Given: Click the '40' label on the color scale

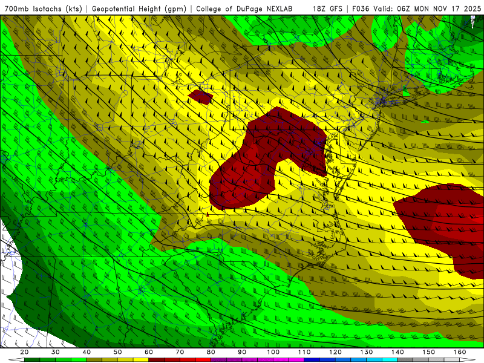Looking at the screenshot, I should coord(87,352).
